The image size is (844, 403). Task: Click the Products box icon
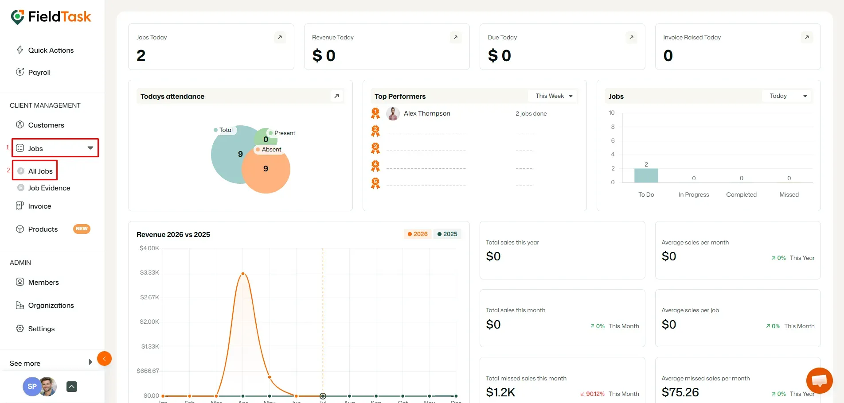click(x=20, y=229)
